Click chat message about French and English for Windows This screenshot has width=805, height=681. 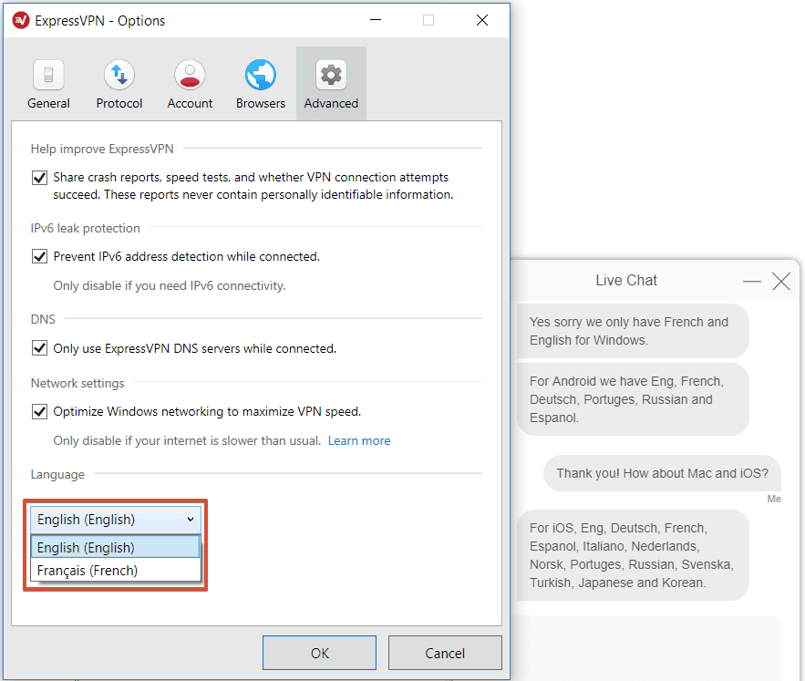(633, 331)
